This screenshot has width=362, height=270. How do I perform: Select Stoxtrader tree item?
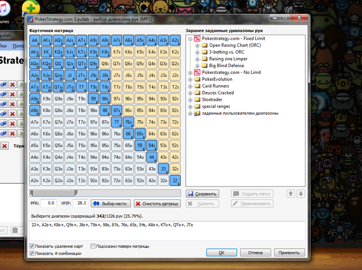(x=212, y=100)
